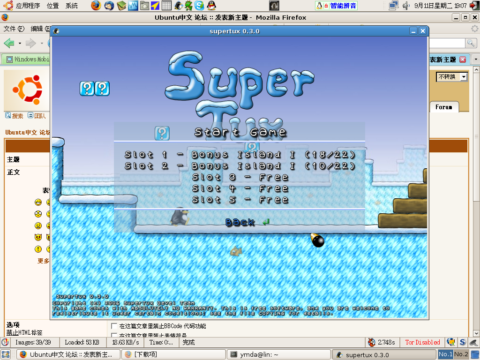
Task: Click the logout icon at the panel's right end
Action: [474, 6]
